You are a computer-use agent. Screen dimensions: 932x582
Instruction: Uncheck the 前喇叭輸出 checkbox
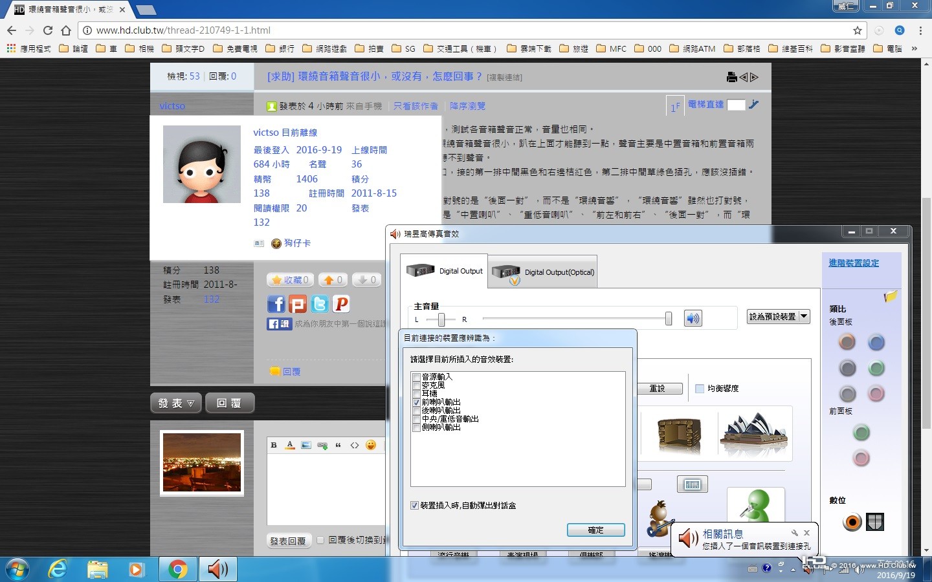click(416, 402)
